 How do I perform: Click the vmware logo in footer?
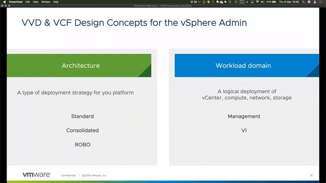click(36, 174)
